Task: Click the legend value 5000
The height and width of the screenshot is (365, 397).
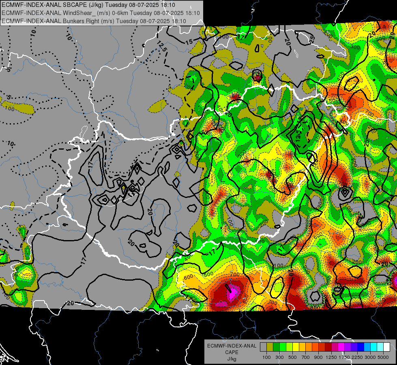Action: tap(383, 357)
